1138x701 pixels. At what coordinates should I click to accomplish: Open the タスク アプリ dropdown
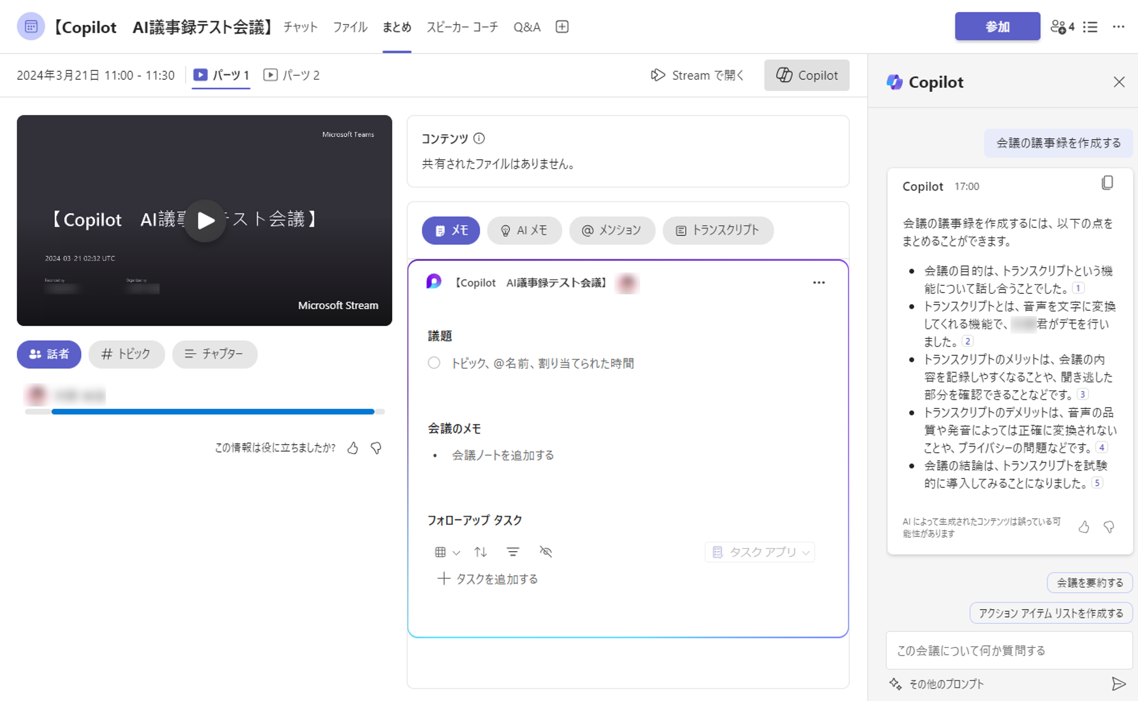tap(760, 552)
